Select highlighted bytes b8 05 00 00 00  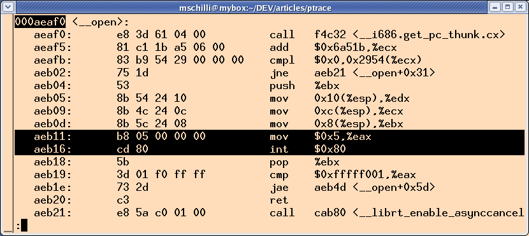point(161,136)
